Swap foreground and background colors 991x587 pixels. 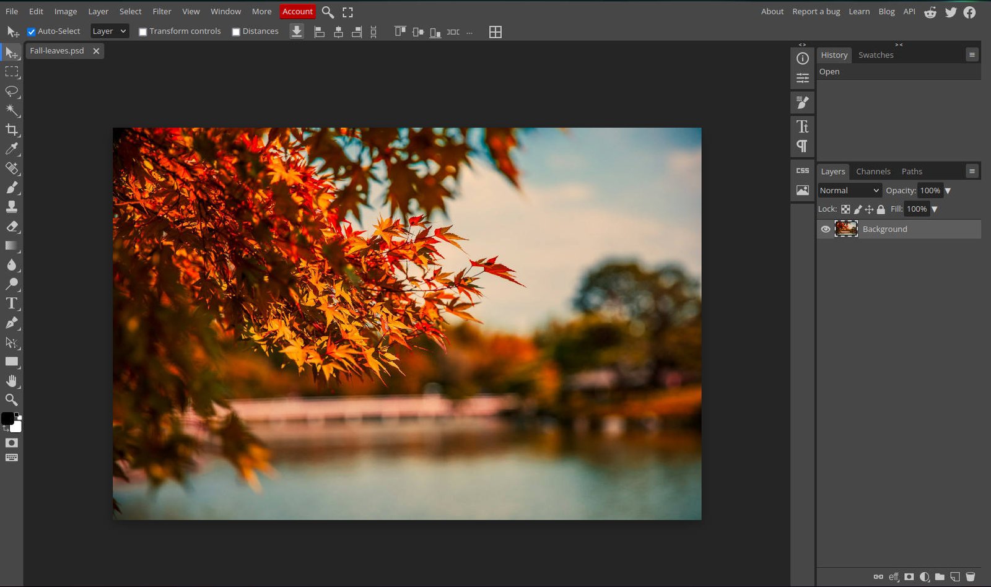6,428
